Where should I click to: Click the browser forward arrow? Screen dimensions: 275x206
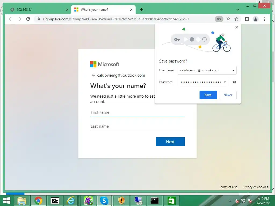(19, 19)
